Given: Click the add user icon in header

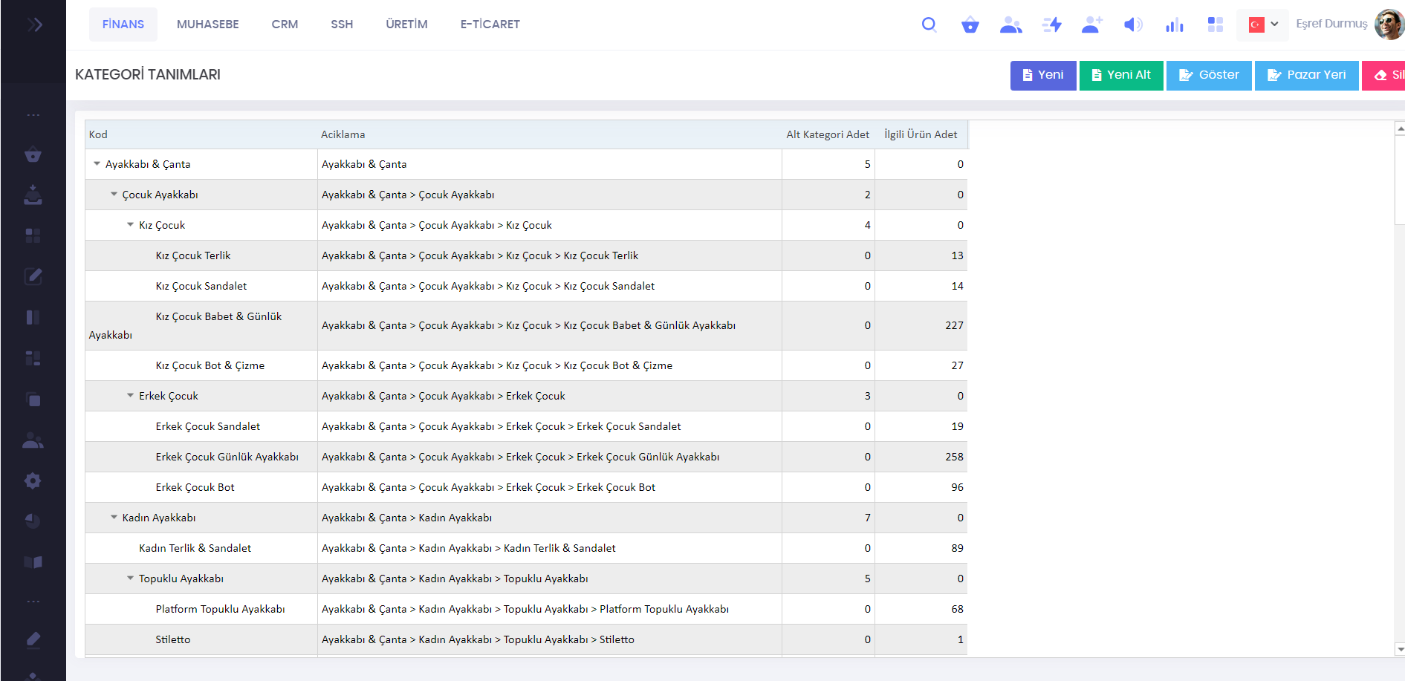Looking at the screenshot, I should click(1091, 25).
